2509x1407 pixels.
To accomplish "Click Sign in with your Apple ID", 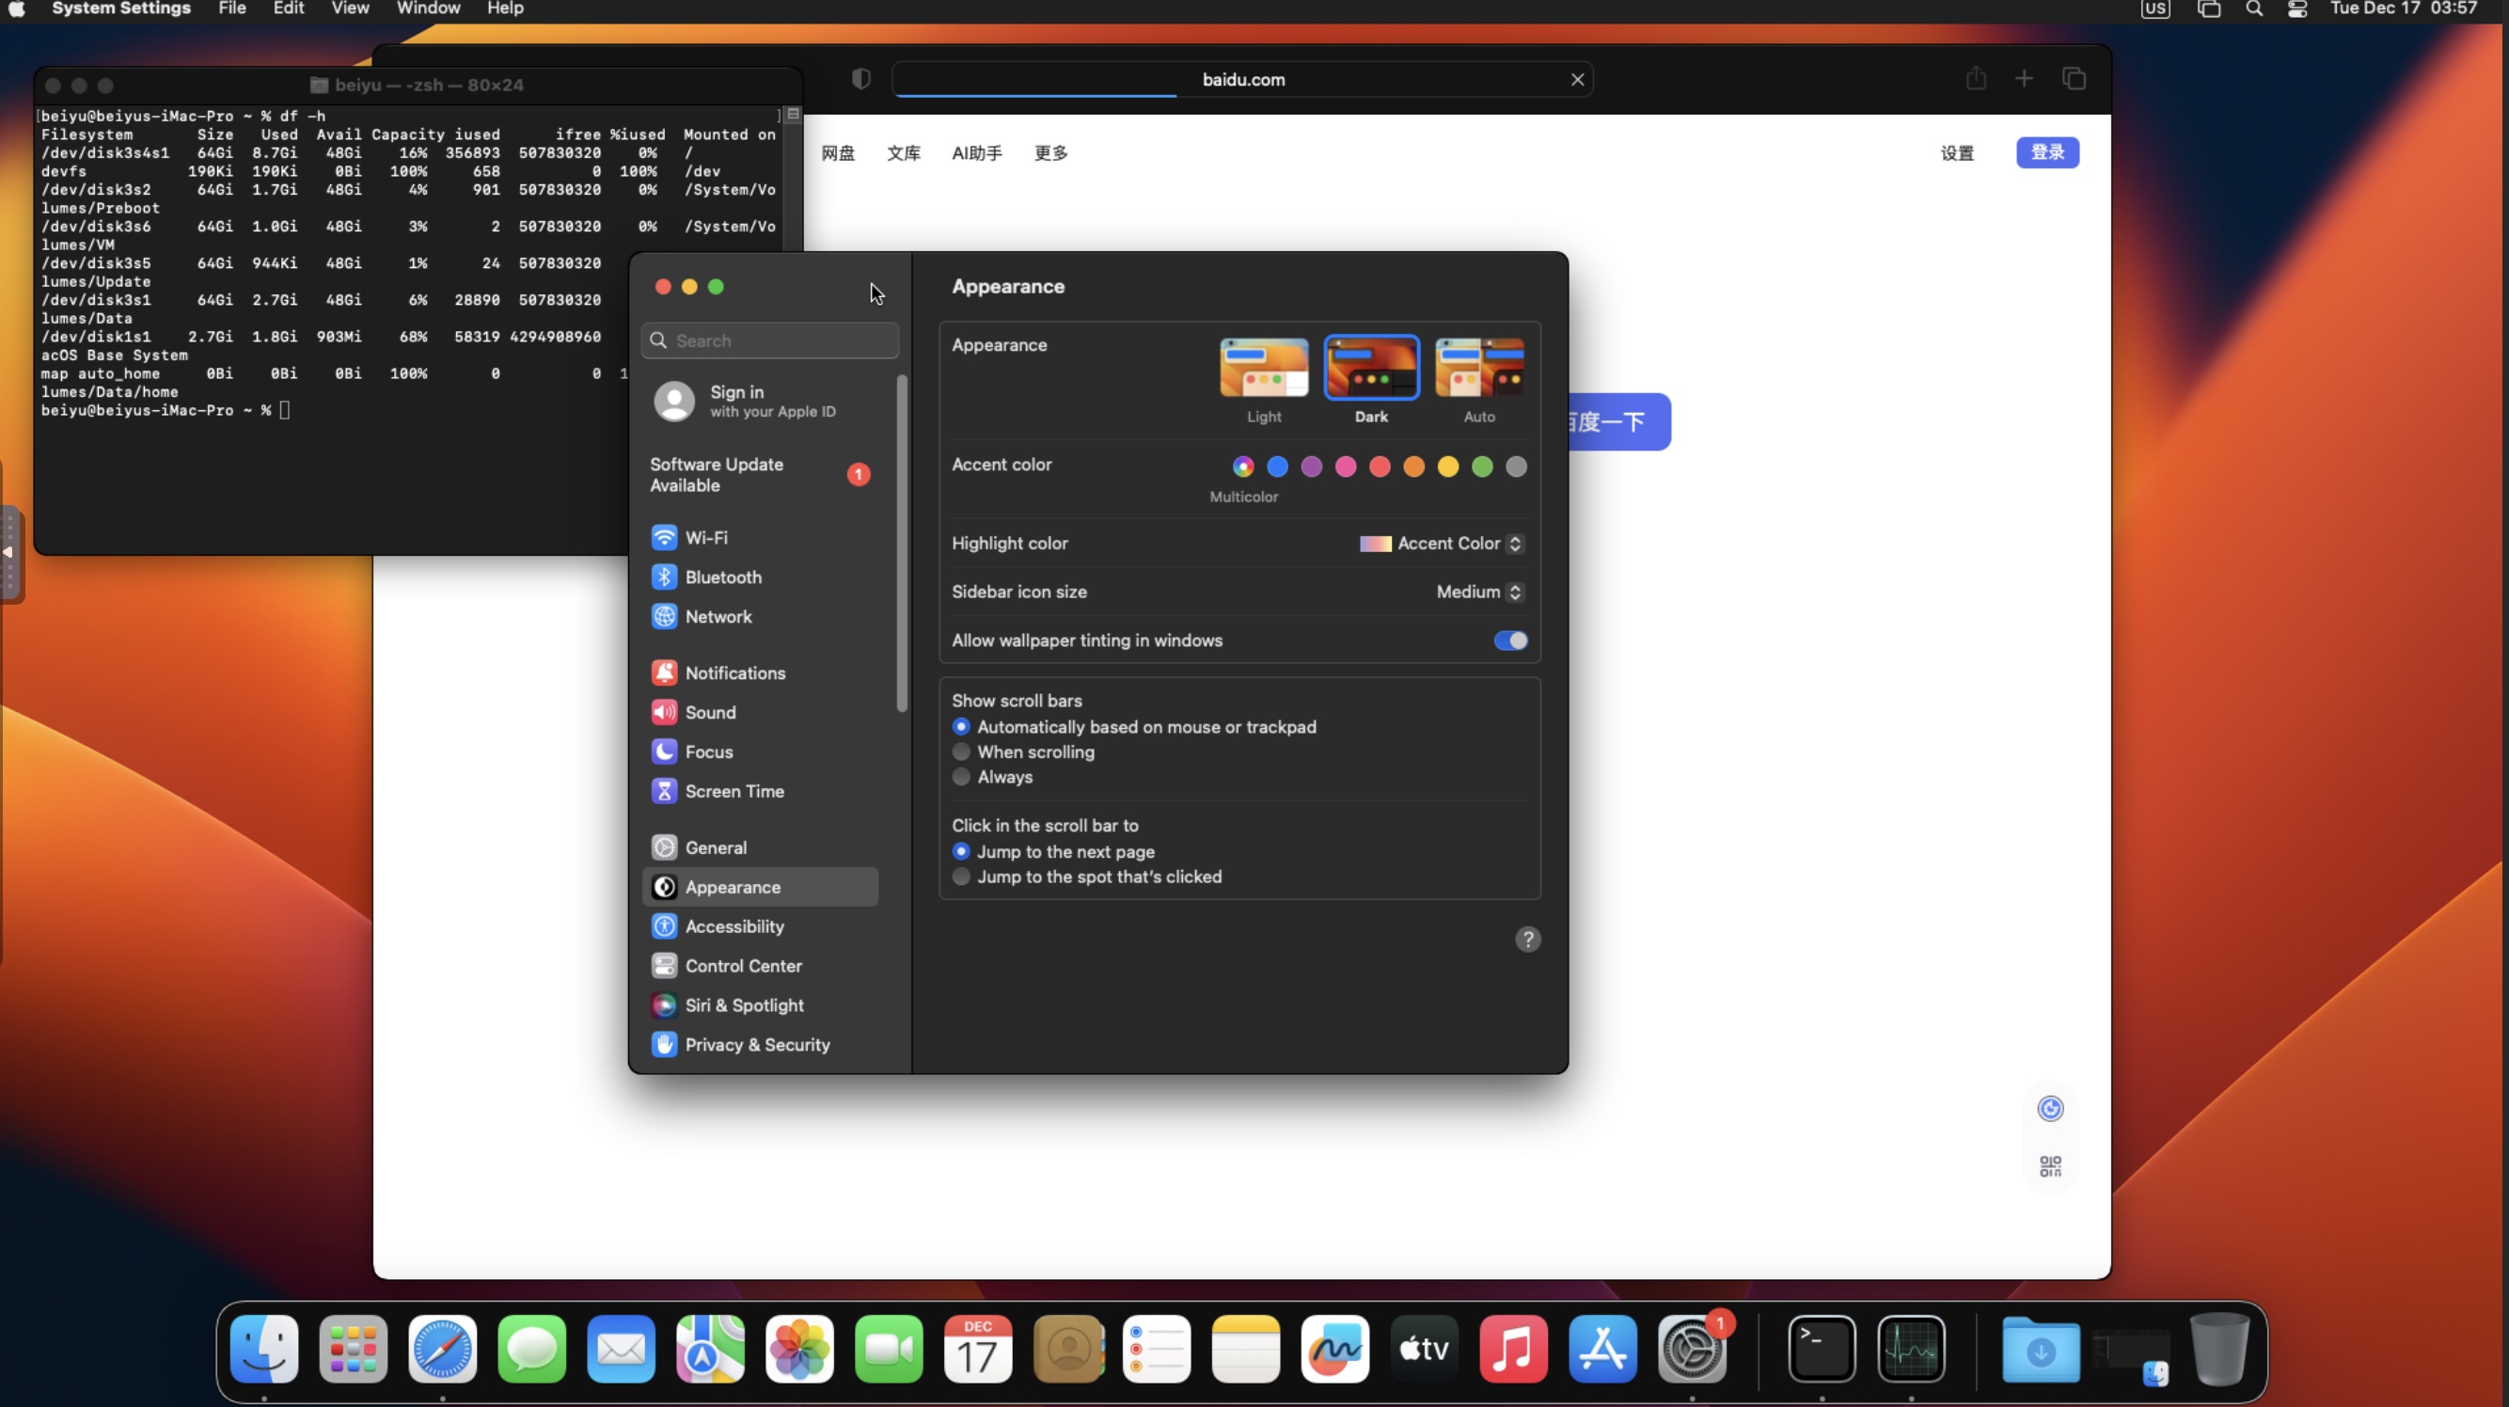I will (x=760, y=401).
